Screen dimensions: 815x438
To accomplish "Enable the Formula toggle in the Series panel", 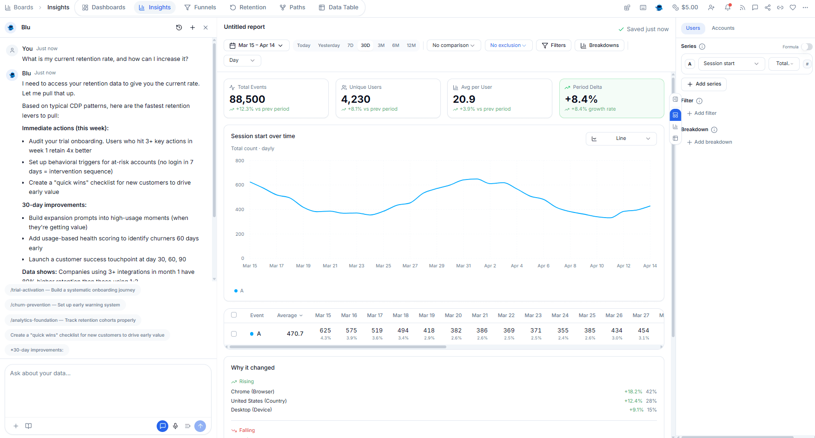I will [x=808, y=46].
